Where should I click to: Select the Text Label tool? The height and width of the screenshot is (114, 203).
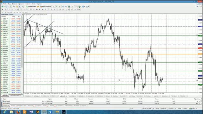27,9
